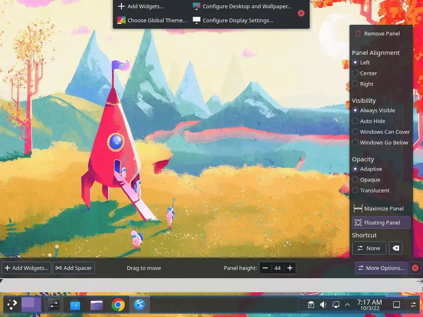The width and height of the screenshot is (423, 317).
Task: Close the panel edit bar red X
Action: click(415, 268)
